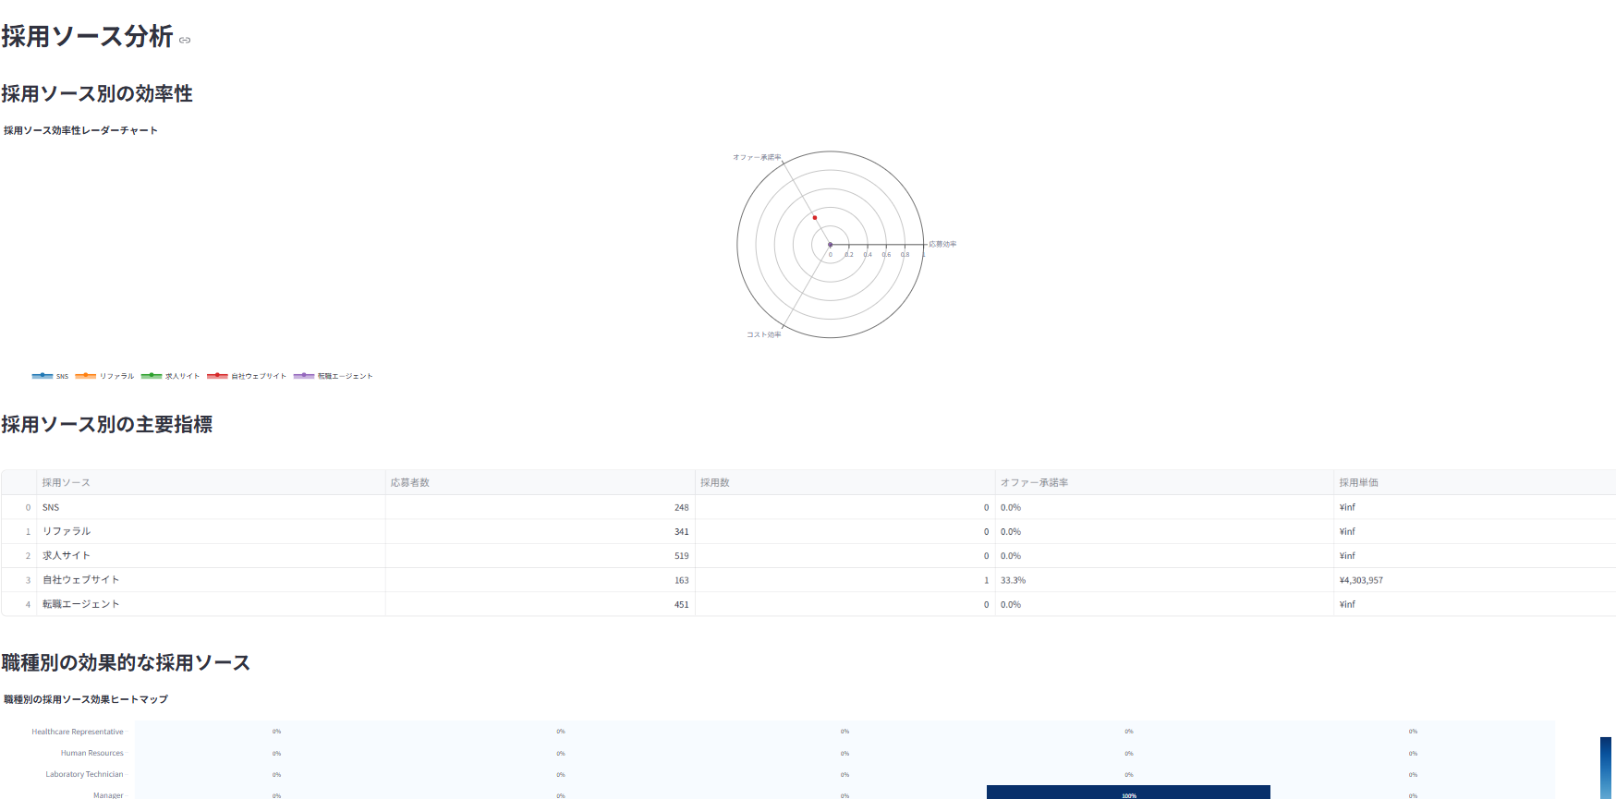Viewport: 1616px width, 799px height.
Task: Click the 341 applicants cell
Action: [541, 531]
